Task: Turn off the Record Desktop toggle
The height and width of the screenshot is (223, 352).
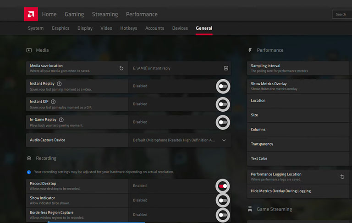Action: tap(223, 186)
